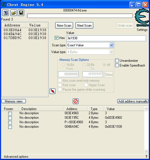
Task: Open Memory view
Action: pyautogui.click(x=14, y=101)
